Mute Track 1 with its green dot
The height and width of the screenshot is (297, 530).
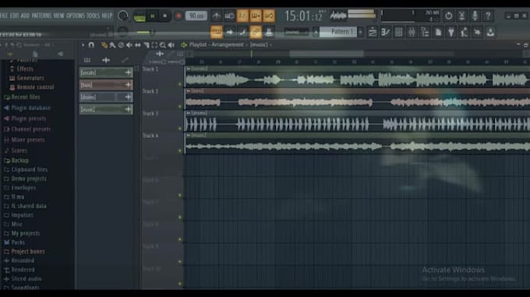(x=180, y=84)
